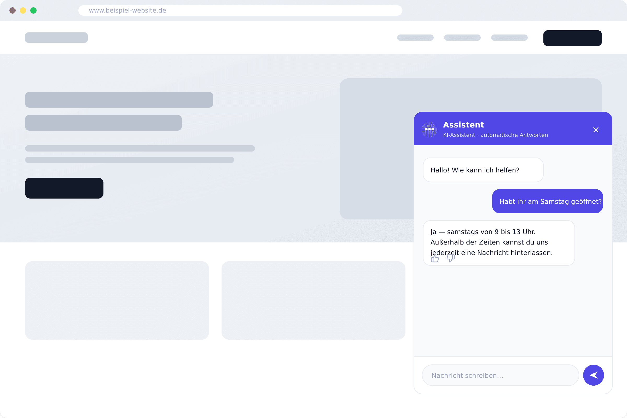Screen dimensions: 627x418
Task: Click the 'Assistent' title in chat header
Action: [463, 125]
